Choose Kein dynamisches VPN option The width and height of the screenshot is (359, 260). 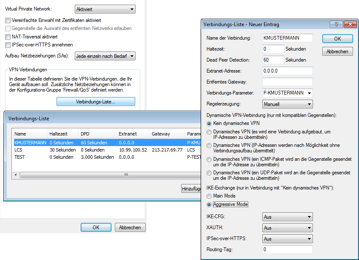[209, 123]
